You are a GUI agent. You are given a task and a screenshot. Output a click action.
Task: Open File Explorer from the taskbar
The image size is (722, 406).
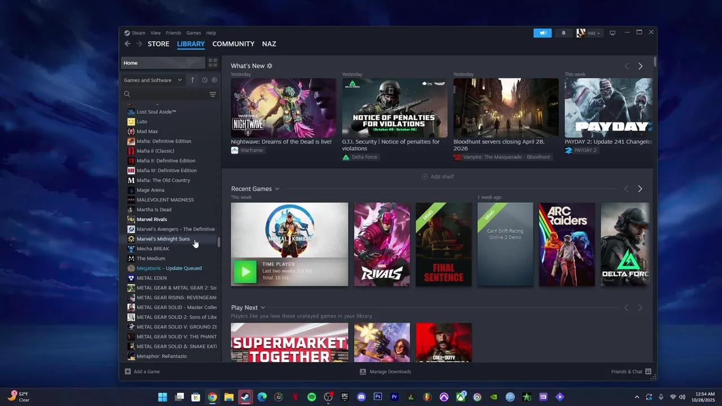click(x=229, y=397)
